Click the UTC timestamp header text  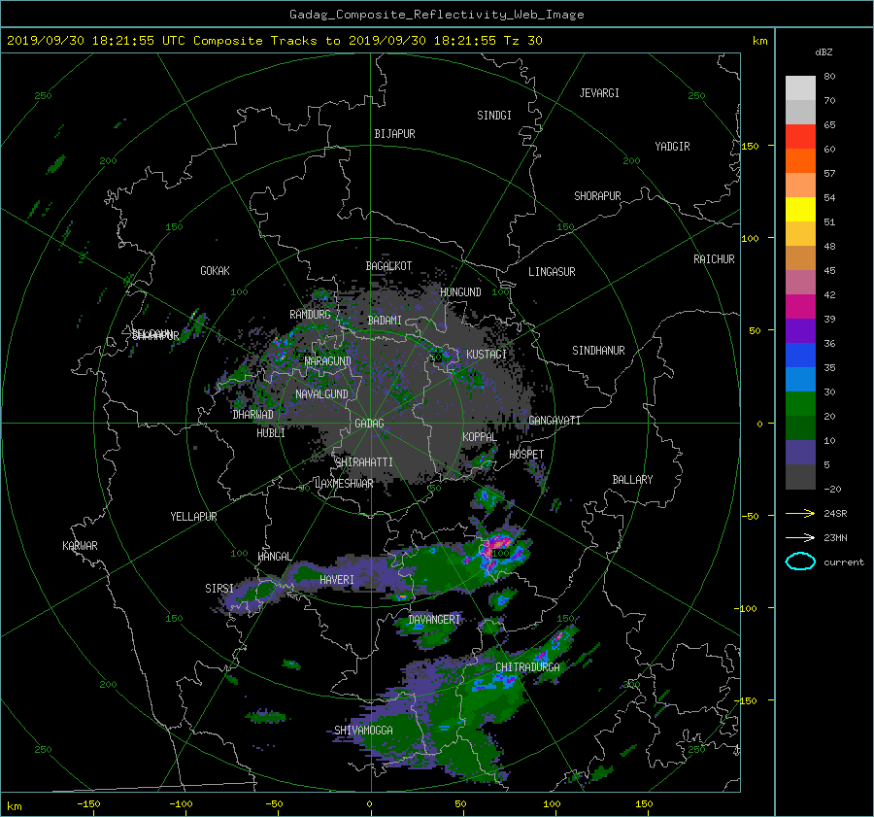tap(274, 41)
